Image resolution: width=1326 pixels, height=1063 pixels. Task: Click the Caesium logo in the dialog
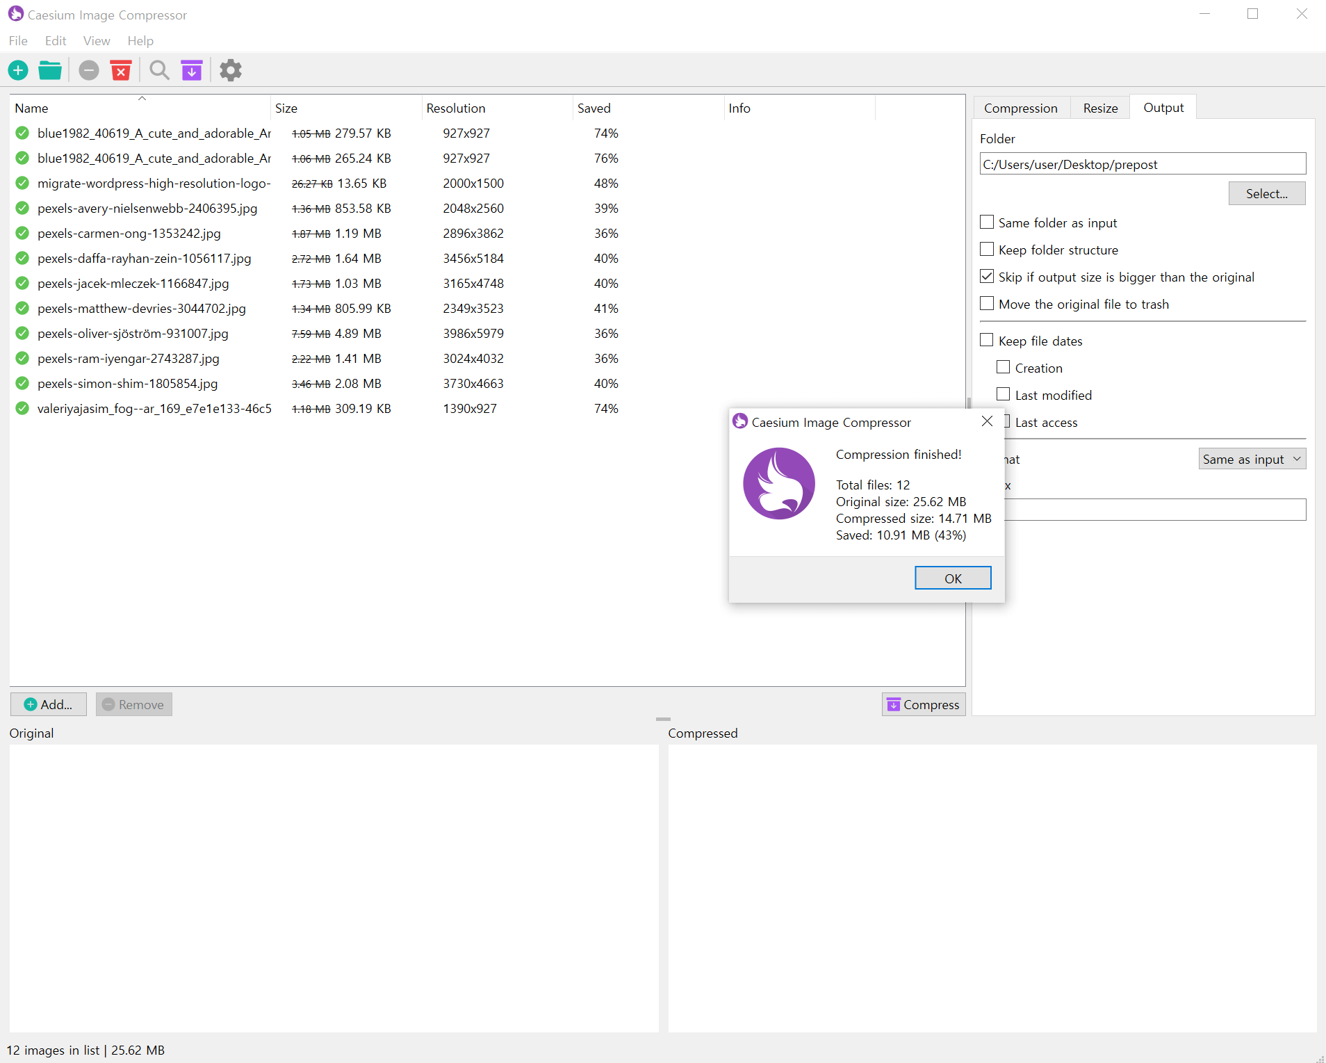[779, 483]
